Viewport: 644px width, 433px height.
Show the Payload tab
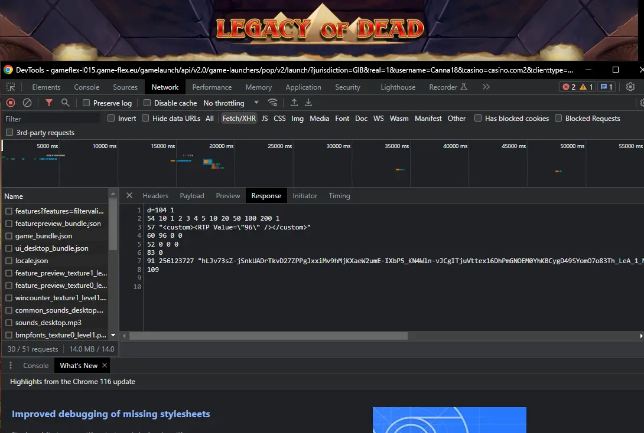[x=192, y=196]
